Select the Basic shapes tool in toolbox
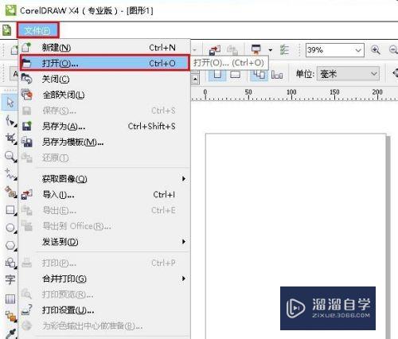Screen dimensions: 398x339 point(10,263)
